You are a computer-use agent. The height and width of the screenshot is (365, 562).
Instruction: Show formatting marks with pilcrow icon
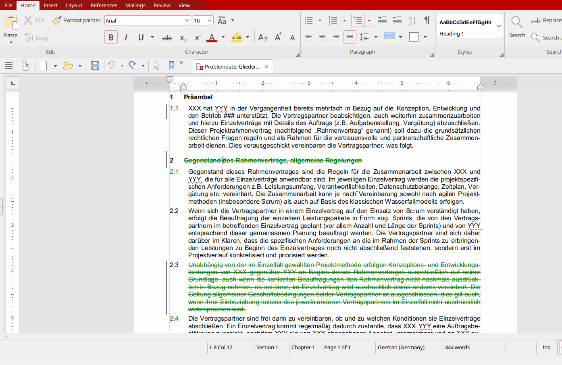[427, 21]
